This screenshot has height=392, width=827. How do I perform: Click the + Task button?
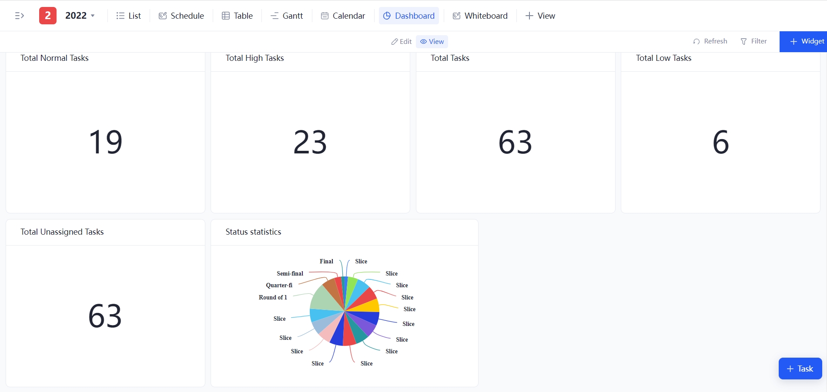tap(800, 369)
